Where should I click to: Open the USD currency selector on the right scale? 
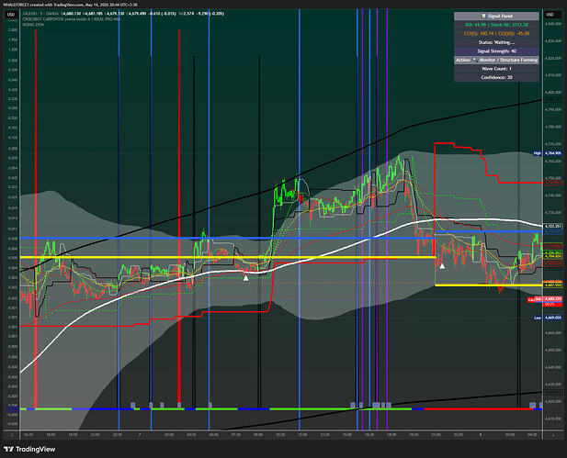[x=550, y=15]
